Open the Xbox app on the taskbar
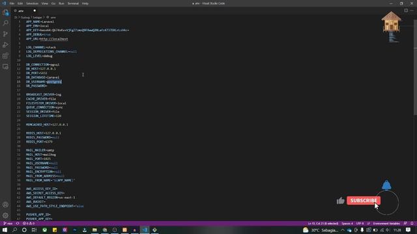417x234 pixels. (x=44, y=230)
